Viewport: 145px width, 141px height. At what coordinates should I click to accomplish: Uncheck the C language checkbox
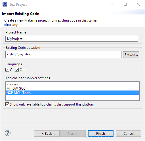7,70
